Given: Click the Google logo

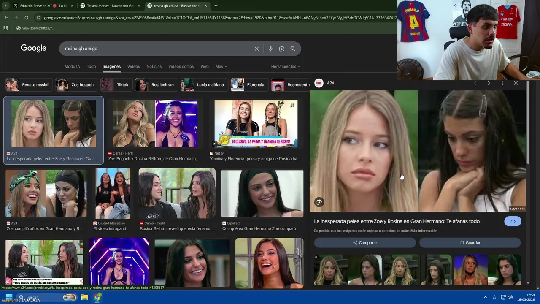Looking at the screenshot, I should [33, 48].
